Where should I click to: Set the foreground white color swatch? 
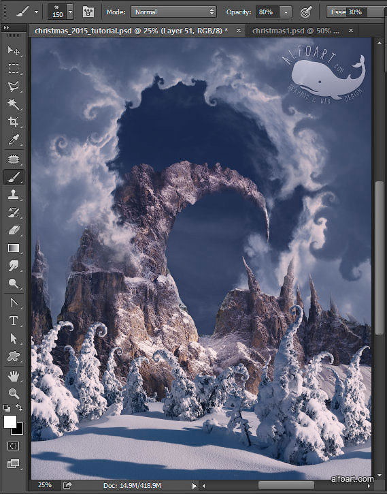click(10, 422)
